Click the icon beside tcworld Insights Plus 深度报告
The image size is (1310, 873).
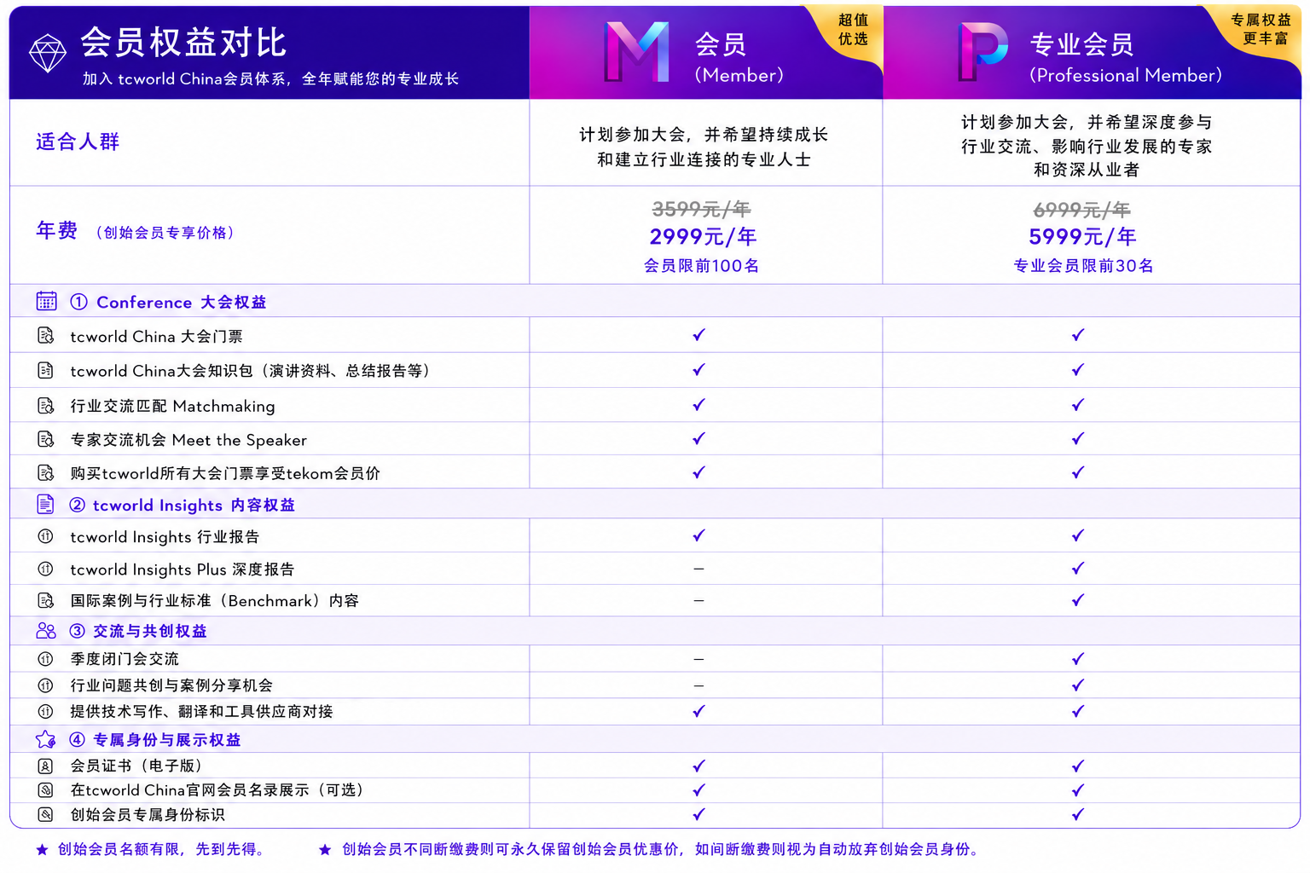(46, 569)
